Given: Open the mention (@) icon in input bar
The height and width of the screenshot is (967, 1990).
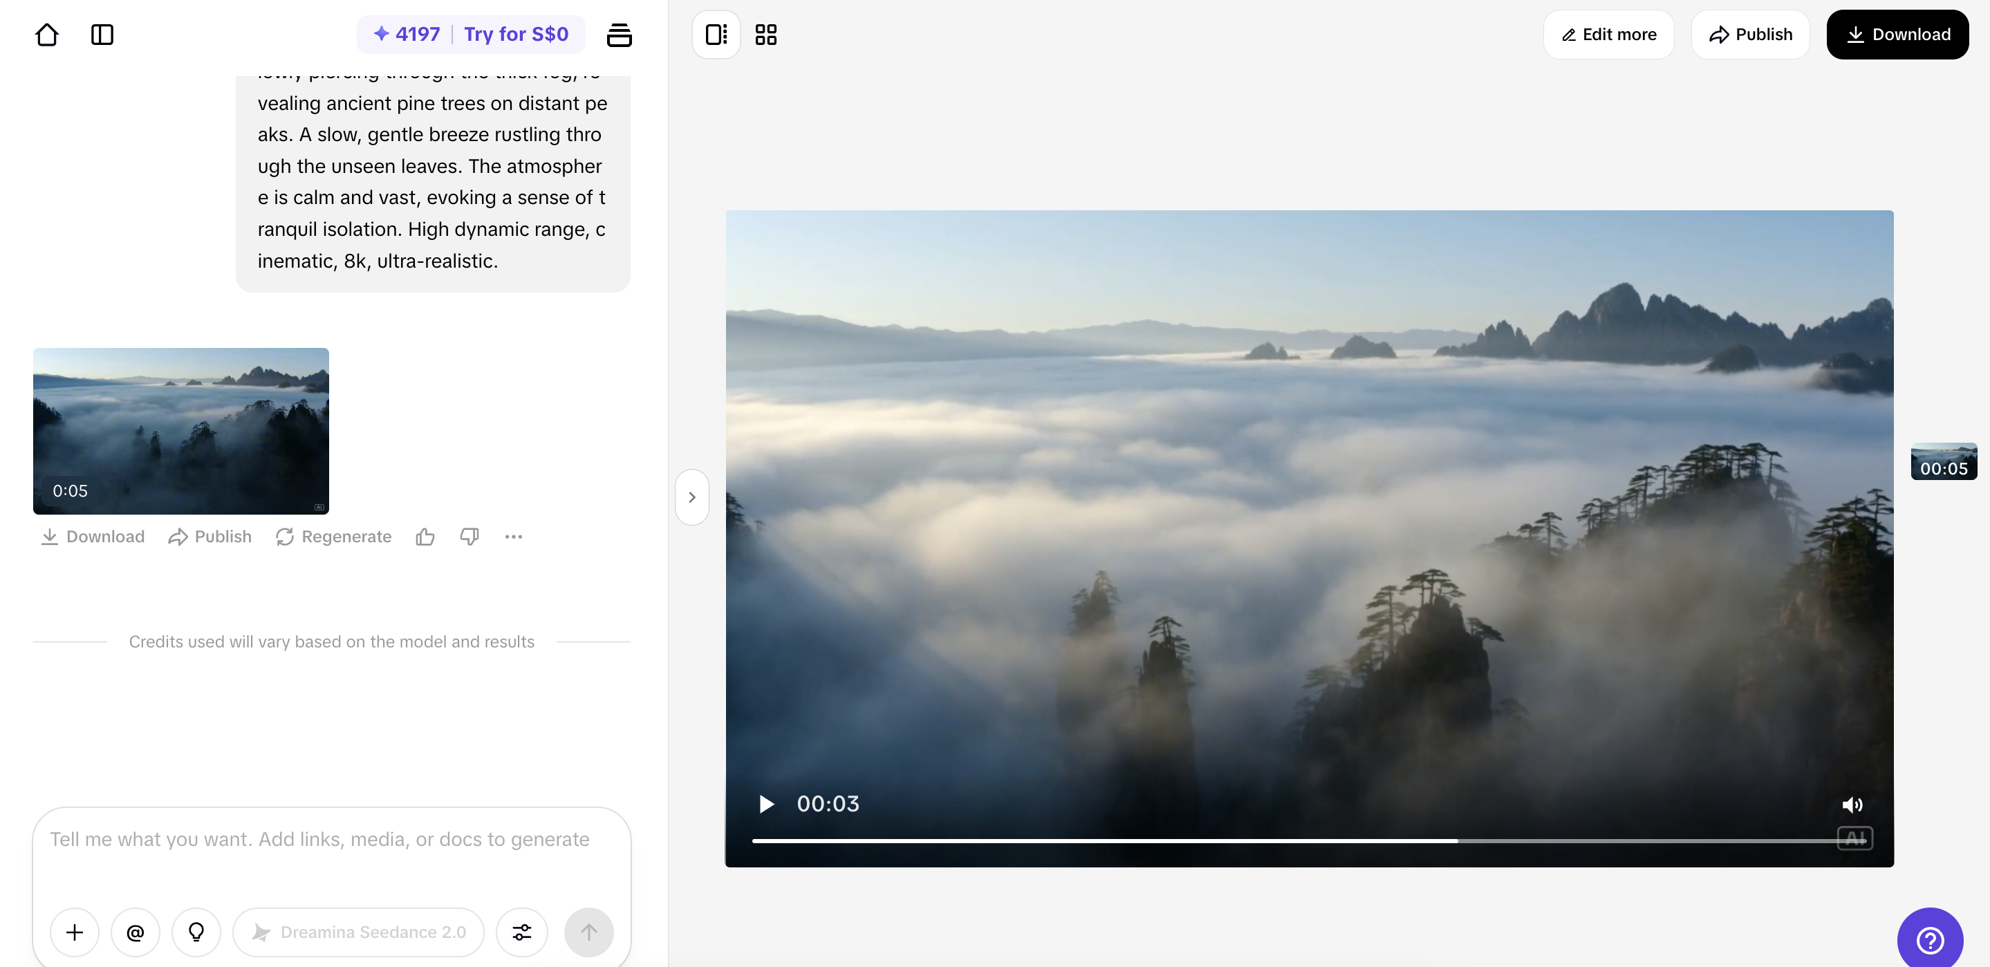Looking at the screenshot, I should pos(136,932).
